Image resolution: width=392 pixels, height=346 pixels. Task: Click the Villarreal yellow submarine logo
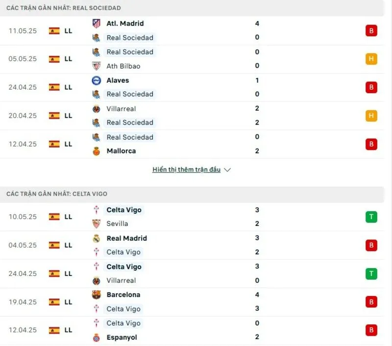[x=96, y=108]
